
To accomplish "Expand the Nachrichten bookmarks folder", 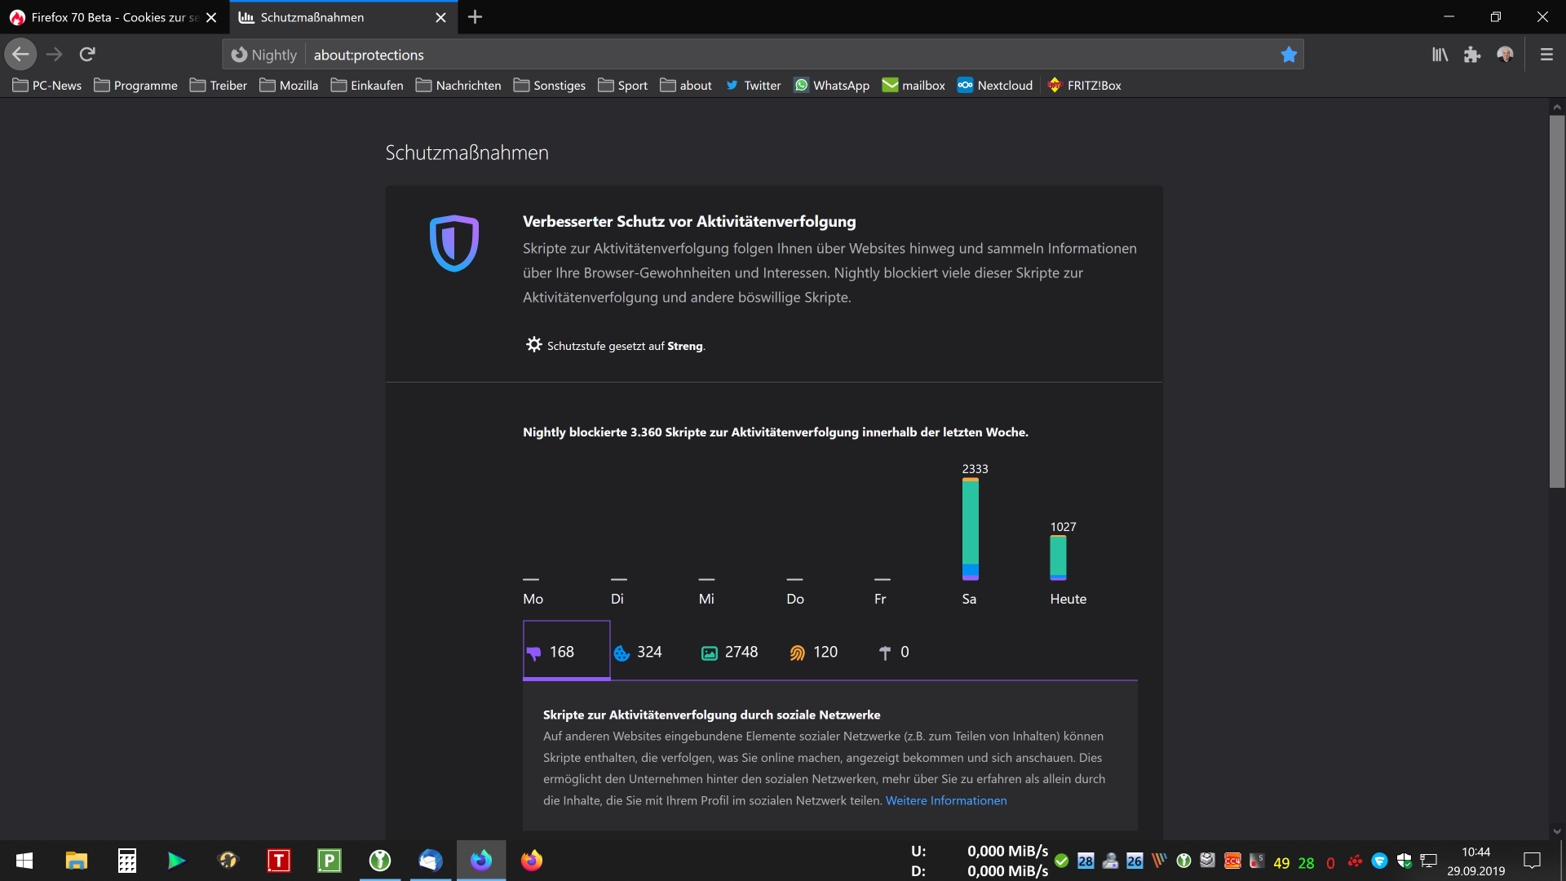I will [x=458, y=86].
